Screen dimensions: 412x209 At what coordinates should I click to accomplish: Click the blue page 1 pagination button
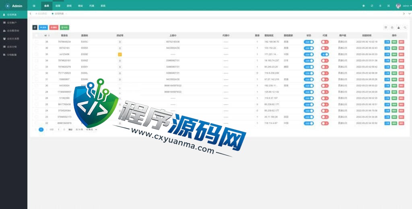pos(41,130)
